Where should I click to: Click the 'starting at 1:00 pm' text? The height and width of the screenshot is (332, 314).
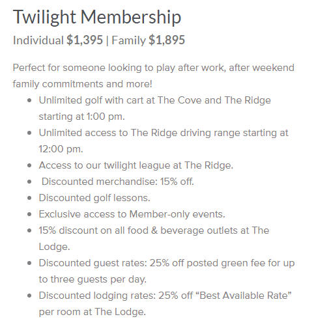82,117
